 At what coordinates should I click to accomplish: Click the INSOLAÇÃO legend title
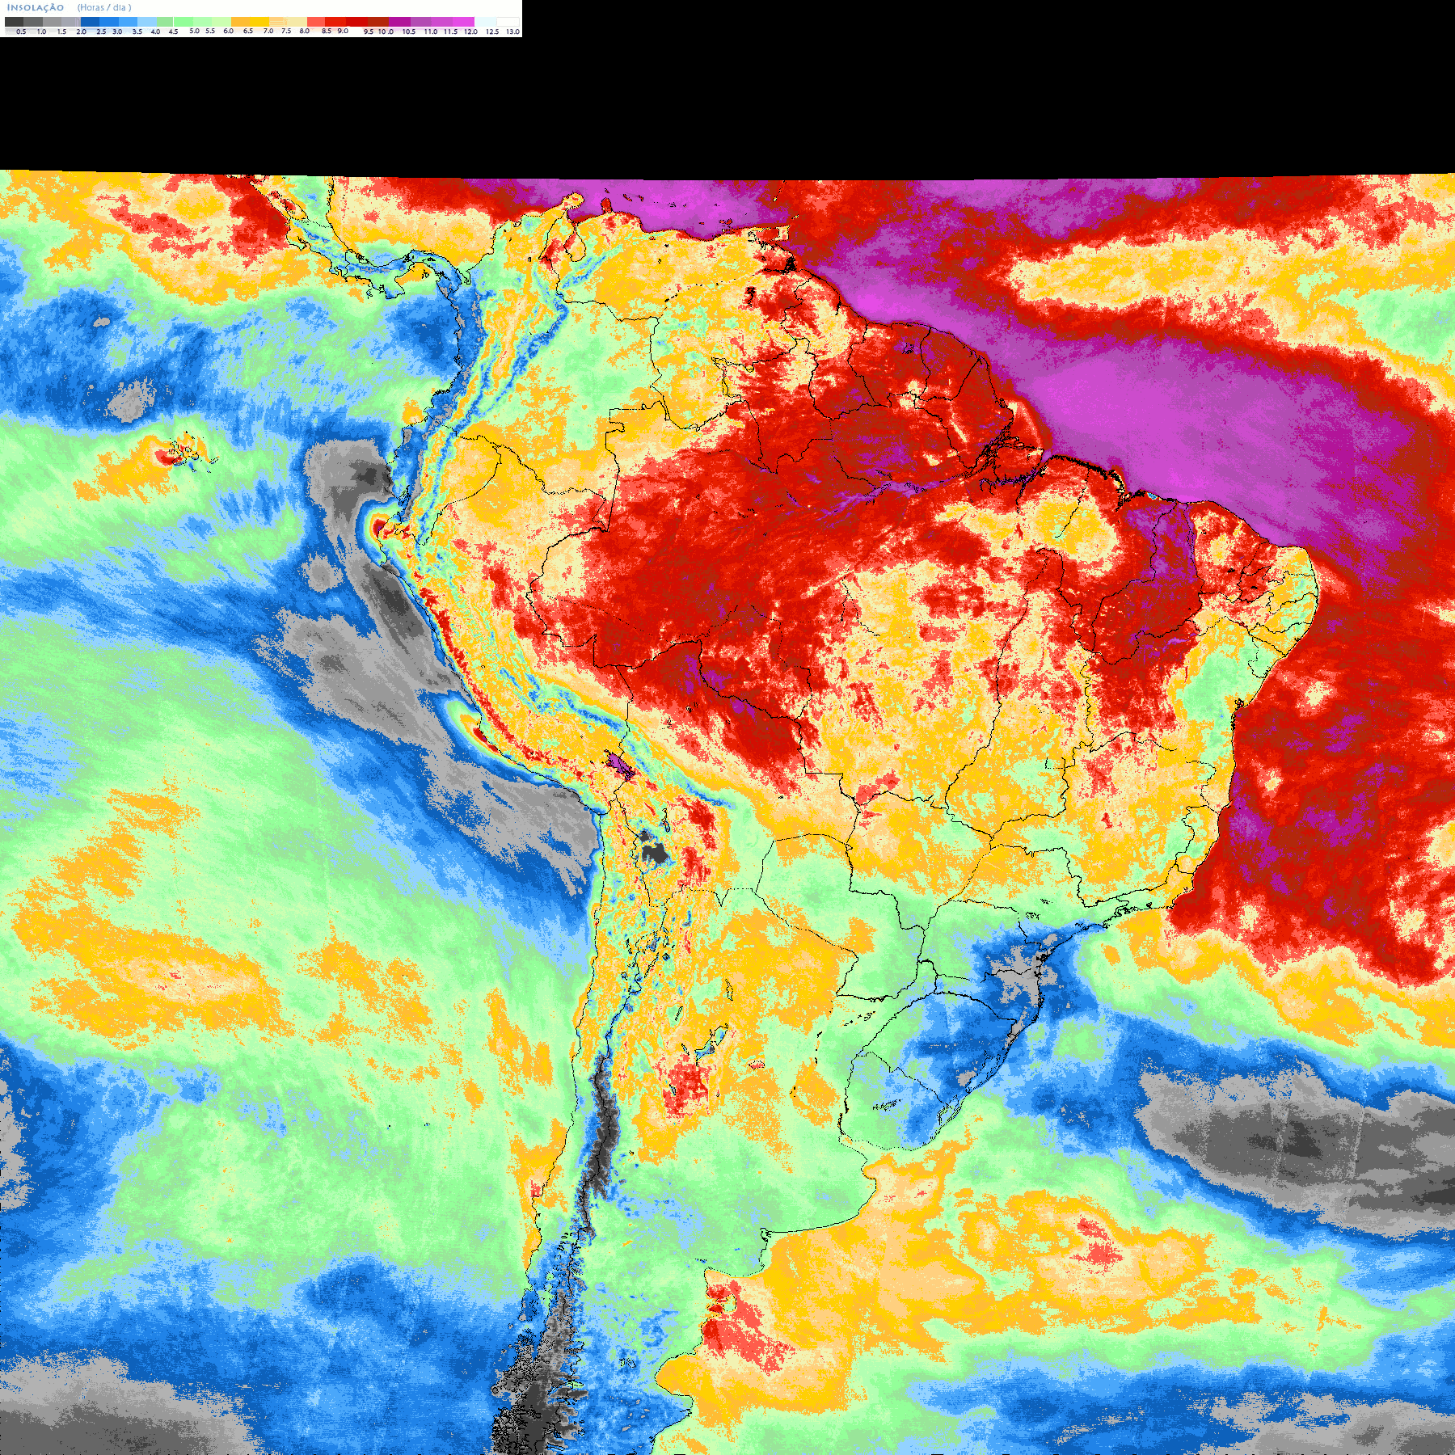tap(36, 8)
